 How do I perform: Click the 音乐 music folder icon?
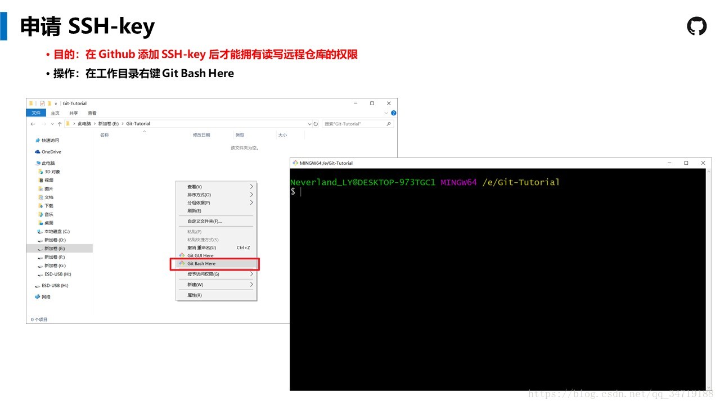(x=40, y=214)
